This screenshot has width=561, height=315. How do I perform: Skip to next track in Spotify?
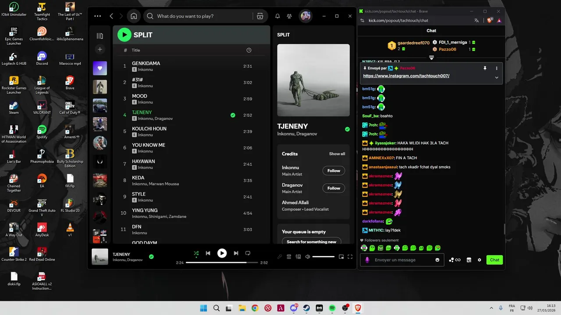(x=236, y=253)
